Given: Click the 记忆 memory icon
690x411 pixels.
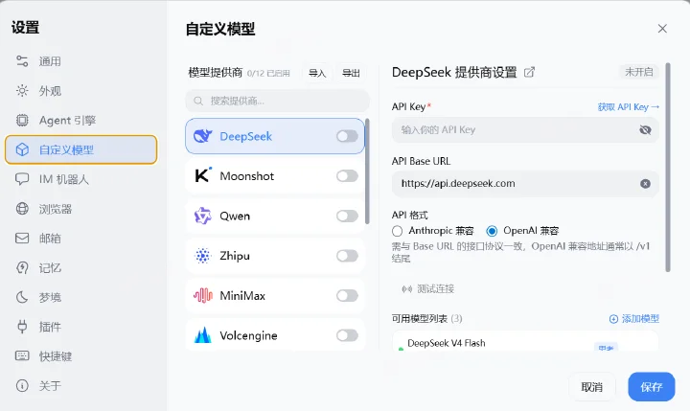Looking at the screenshot, I should click(22, 267).
